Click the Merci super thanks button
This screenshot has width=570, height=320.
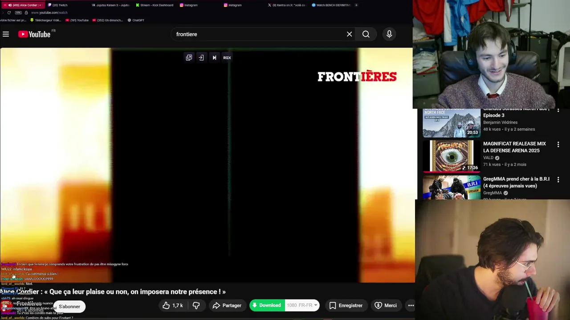[386, 305]
